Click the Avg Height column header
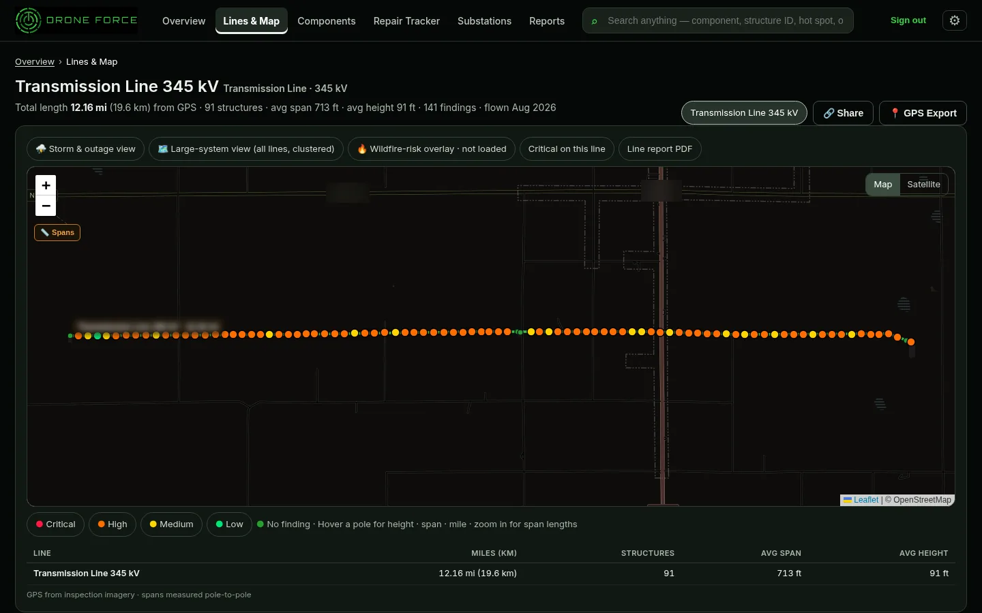The height and width of the screenshot is (613, 982). coord(923,553)
